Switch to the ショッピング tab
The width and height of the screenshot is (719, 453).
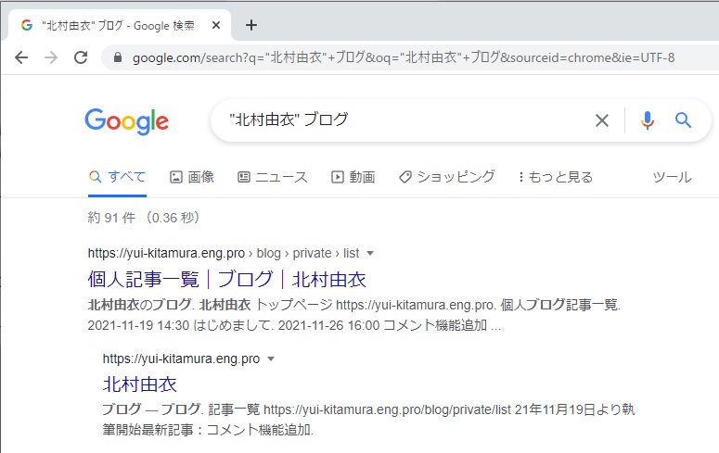[x=447, y=177]
